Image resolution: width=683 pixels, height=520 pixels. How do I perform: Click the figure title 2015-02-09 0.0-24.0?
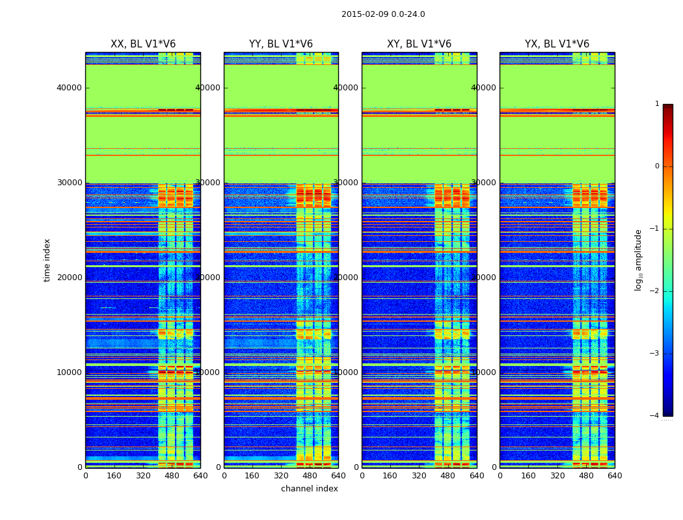pos(383,14)
